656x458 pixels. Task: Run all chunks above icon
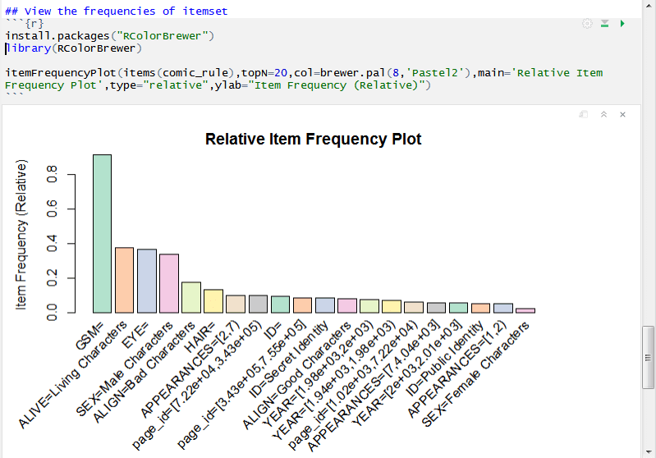point(605,24)
